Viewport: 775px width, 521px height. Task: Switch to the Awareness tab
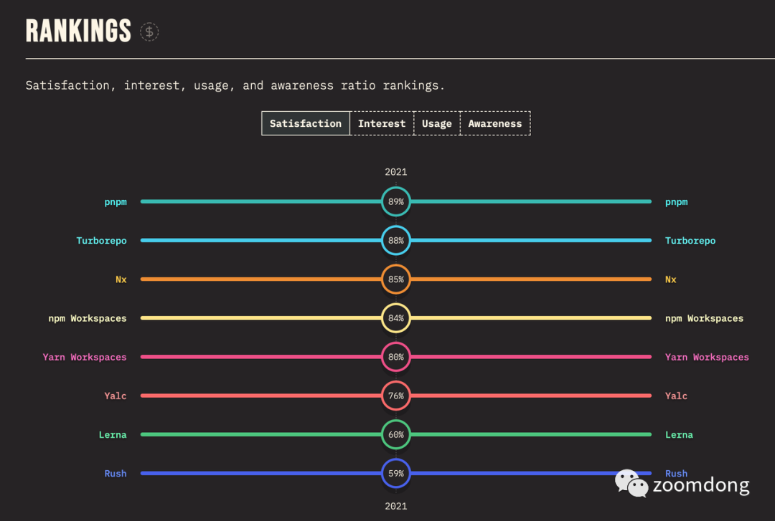click(x=494, y=123)
